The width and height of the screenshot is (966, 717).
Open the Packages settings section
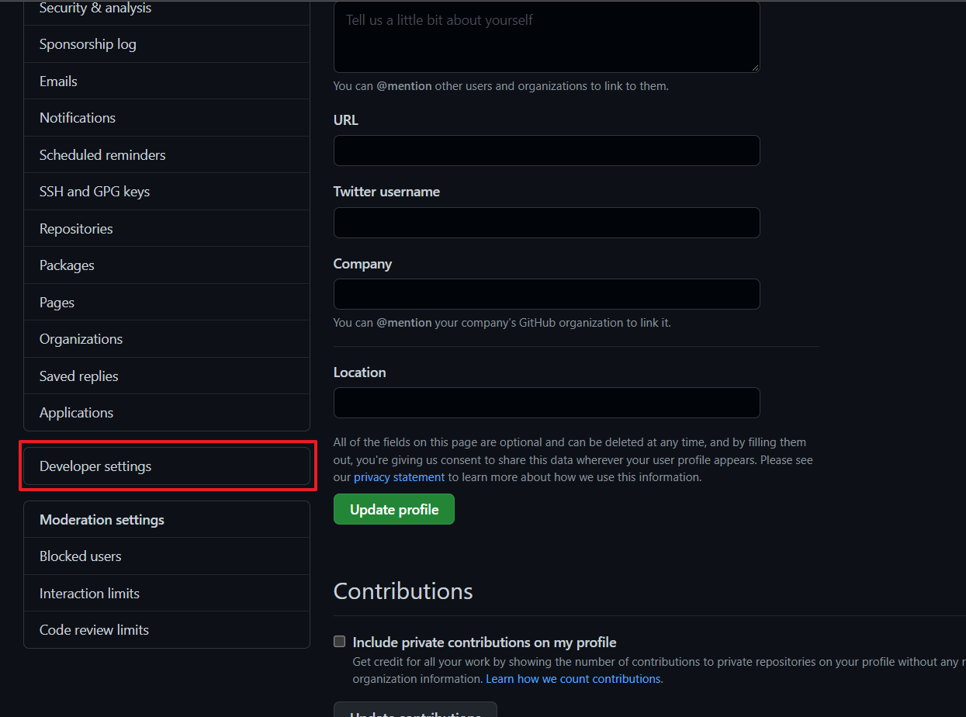(x=67, y=265)
